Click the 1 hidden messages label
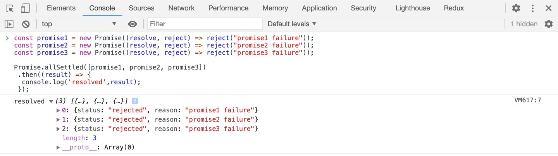 coord(524,24)
